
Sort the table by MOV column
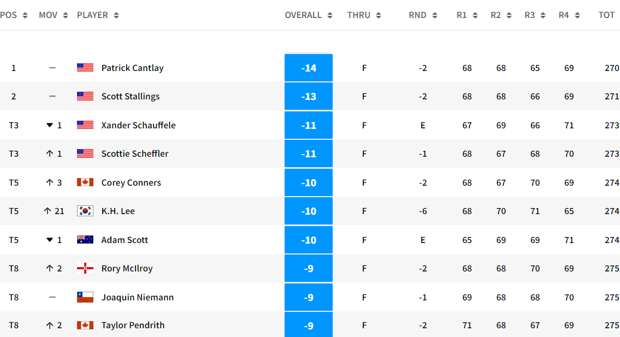(x=66, y=15)
